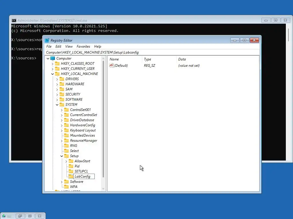Click the Type column header
Screen dimensions: 293x219
(159, 59)
